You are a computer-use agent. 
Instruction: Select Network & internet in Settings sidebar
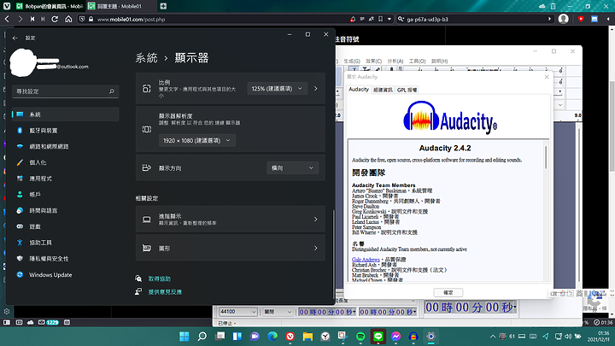click(x=65, y=146)
